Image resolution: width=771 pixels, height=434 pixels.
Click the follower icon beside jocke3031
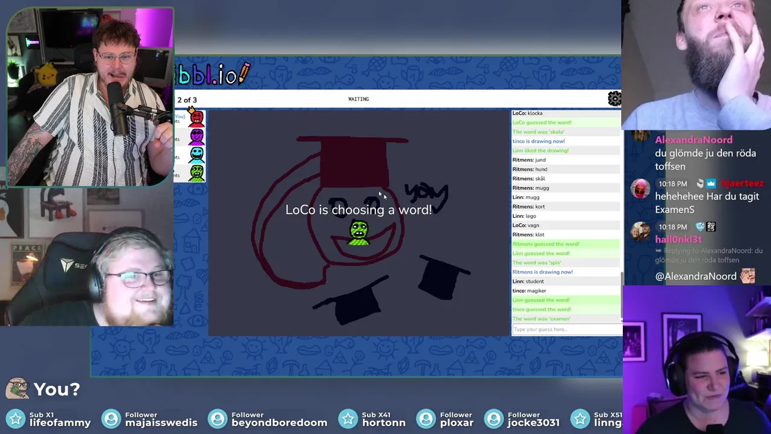tap(494, 418)
